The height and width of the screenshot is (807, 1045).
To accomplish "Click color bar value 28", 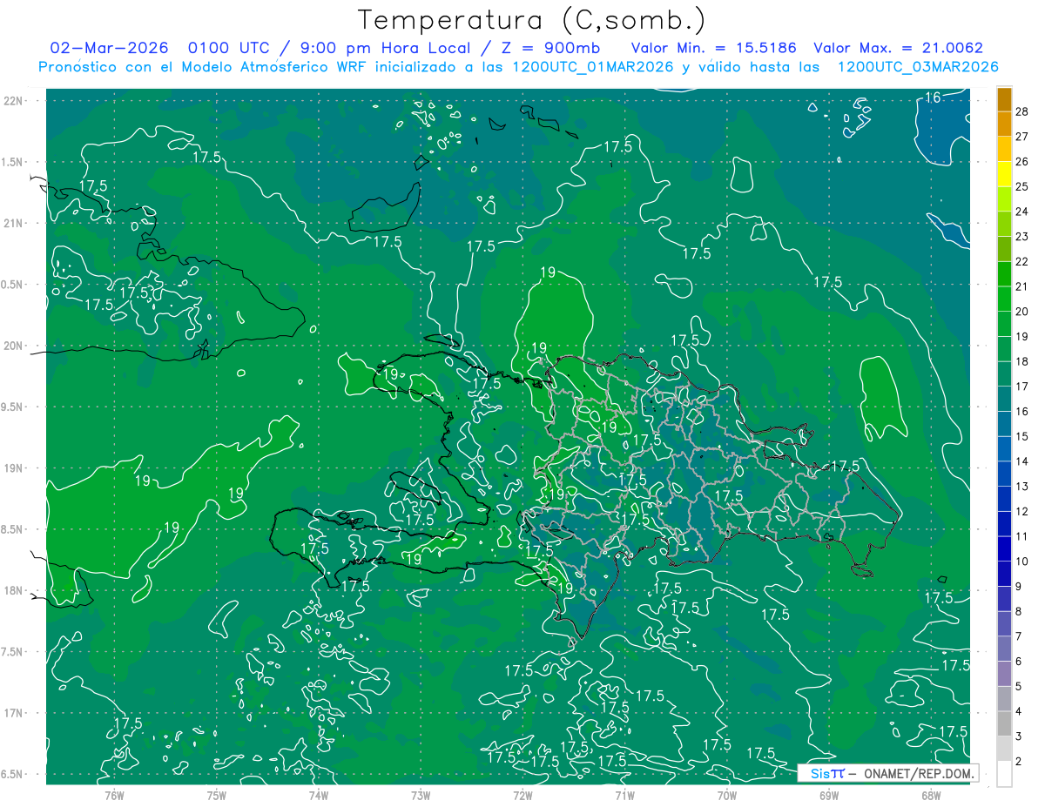I will pos(1022,111).
